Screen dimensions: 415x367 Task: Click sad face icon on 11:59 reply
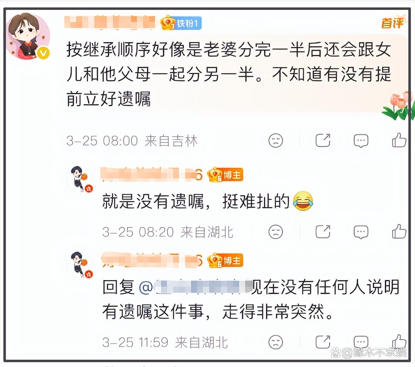[x=276, y=342]
